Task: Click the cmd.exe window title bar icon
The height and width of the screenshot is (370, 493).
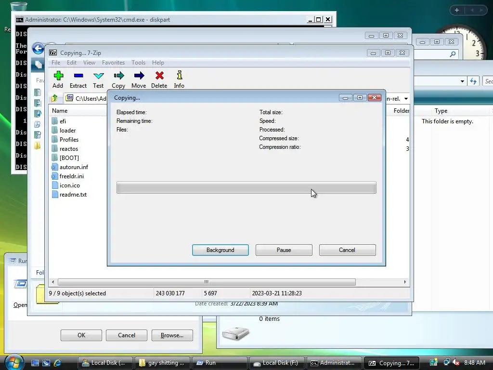Action: coord(19,19)
